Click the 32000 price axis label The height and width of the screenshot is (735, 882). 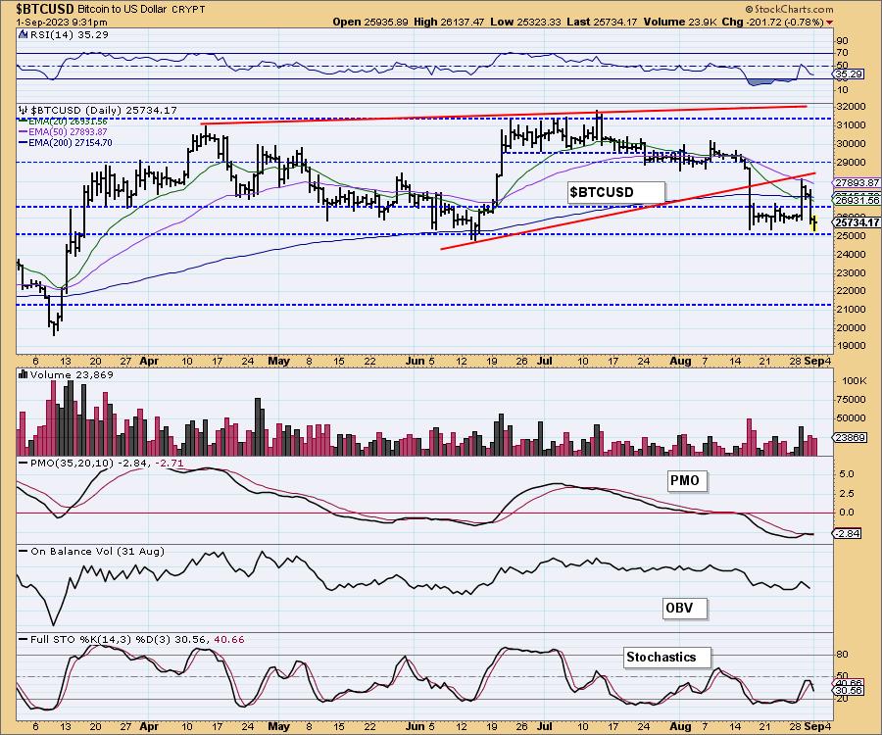[x=850, y=106]
